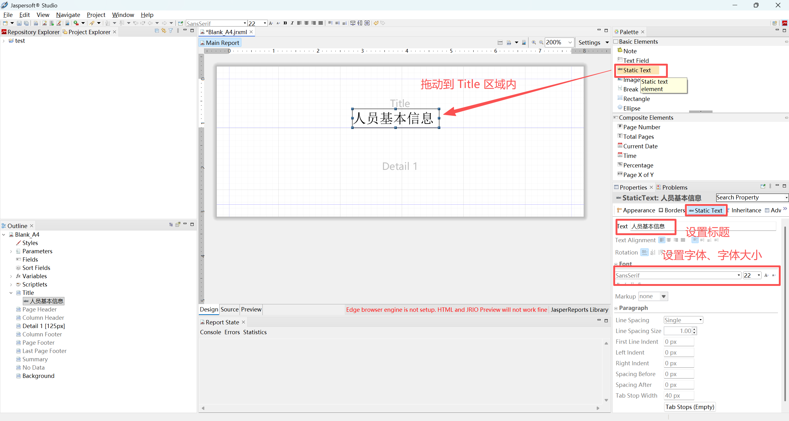Image resolution: width=789 pixels, height=421 pixels.
Task: Click the increase font size icon in Properties
Action: click(766, 275)
